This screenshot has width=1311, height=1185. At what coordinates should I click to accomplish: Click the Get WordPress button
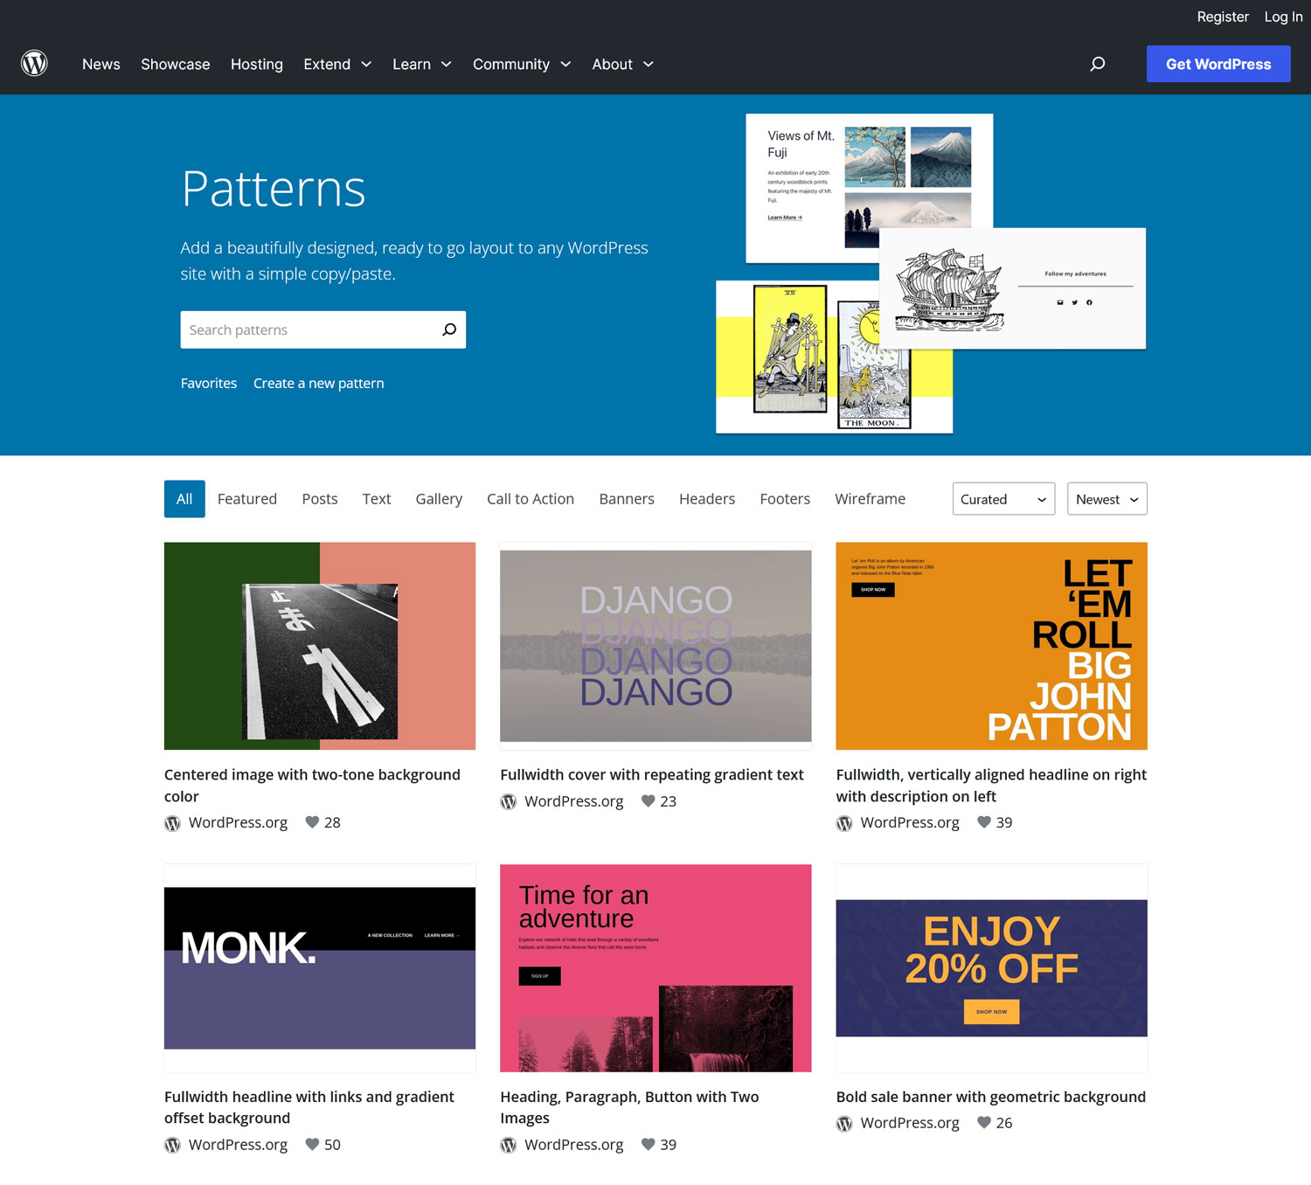pyautogui.click(x=1217, y=64)
